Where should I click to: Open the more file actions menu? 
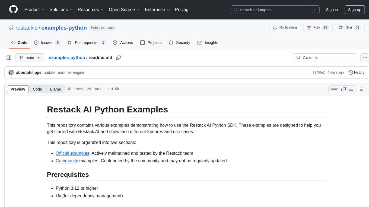tap(365, 58)
